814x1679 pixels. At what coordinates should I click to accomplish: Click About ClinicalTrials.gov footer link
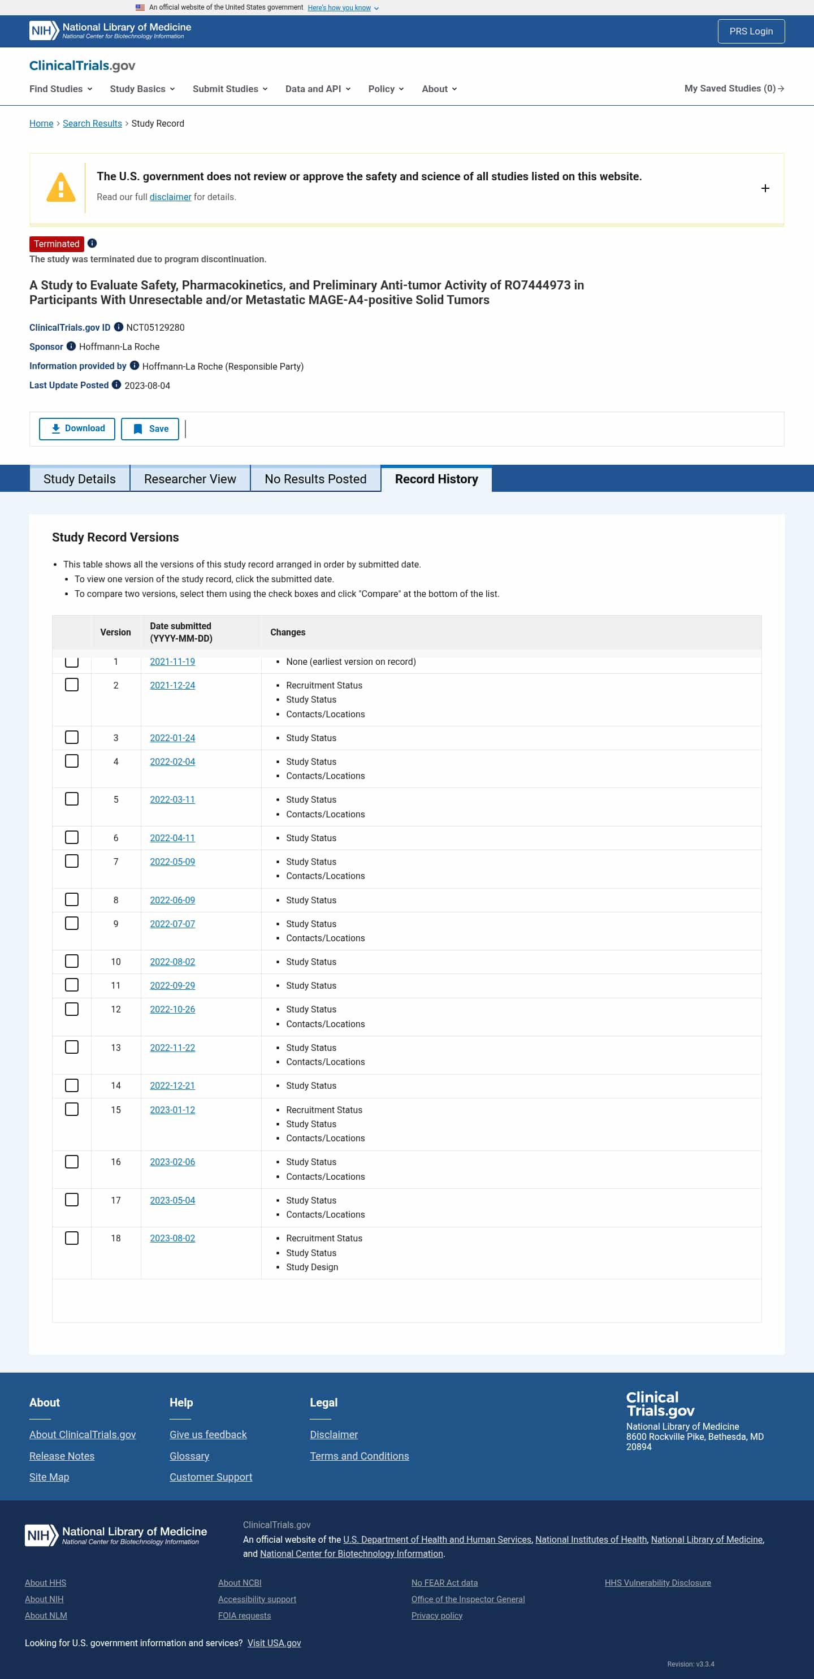82,1434
